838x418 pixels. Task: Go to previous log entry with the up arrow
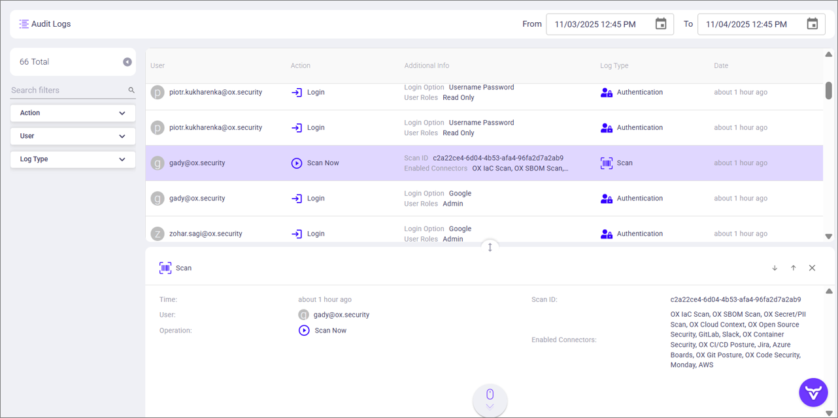(794, 268)
